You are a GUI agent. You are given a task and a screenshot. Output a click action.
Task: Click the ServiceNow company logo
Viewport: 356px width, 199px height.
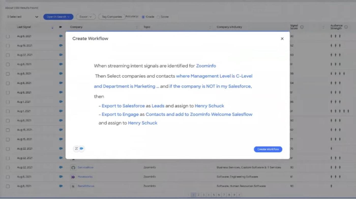(73, 167)
